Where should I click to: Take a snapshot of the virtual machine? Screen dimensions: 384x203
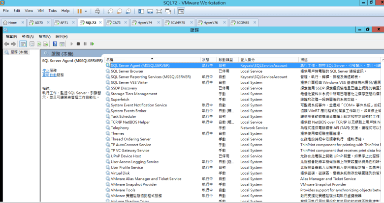[111, 10]
